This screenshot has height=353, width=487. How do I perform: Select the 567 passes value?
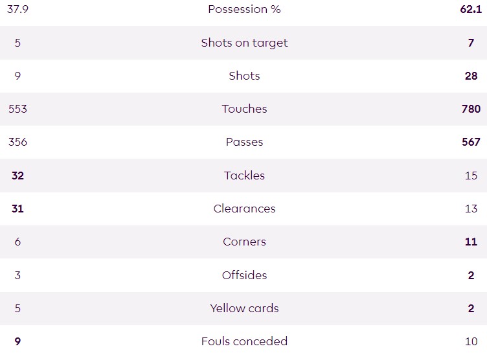pos(471,142)
